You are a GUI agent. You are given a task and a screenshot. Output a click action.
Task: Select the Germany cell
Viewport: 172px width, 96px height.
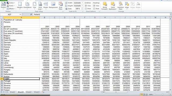pyautogui.click(x=21, y=45)
